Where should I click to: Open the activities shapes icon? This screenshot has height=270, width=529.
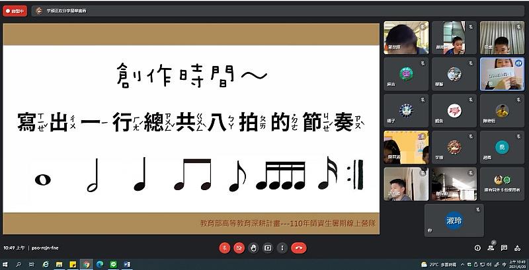click(x=517, y=248)
